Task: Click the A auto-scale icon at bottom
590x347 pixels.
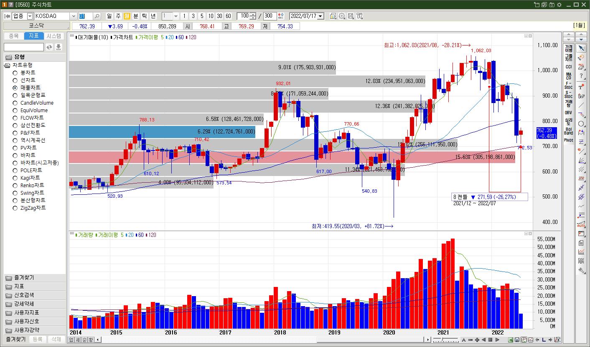Action: click(464, 340)
